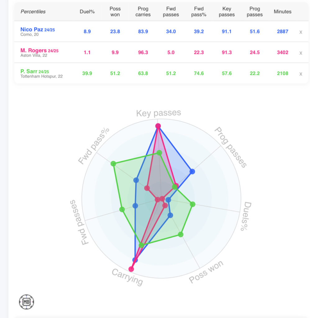310x318 pixels.
Task: Click the MB logo badge icon
Action: (x=26, y=302)
